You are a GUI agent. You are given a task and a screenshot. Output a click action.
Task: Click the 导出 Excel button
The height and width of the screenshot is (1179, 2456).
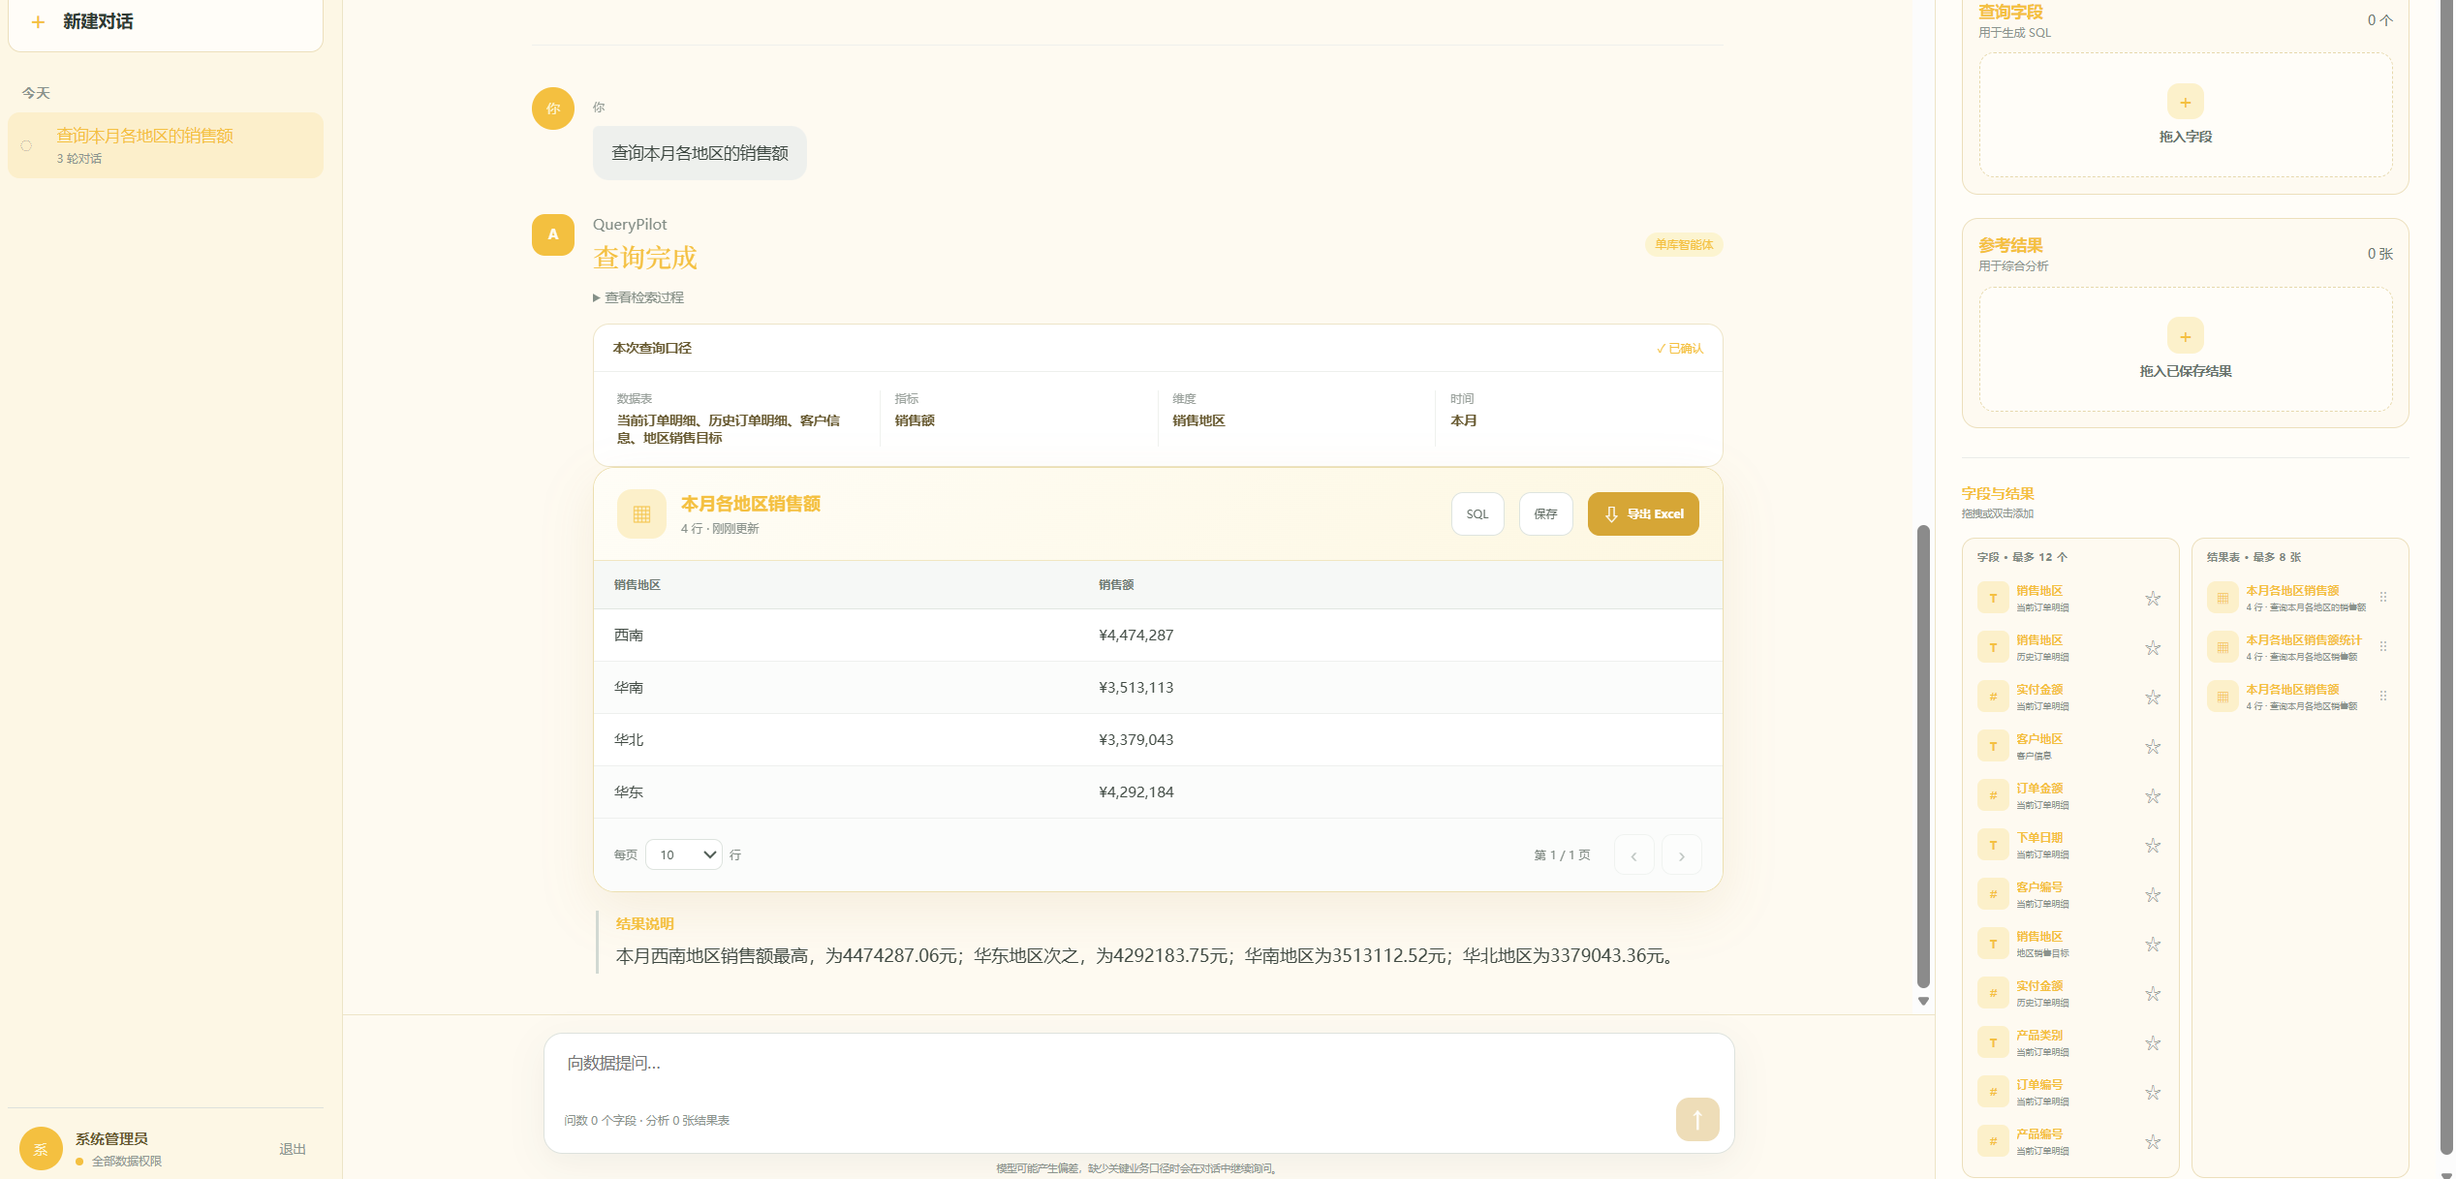point(1643,513)
